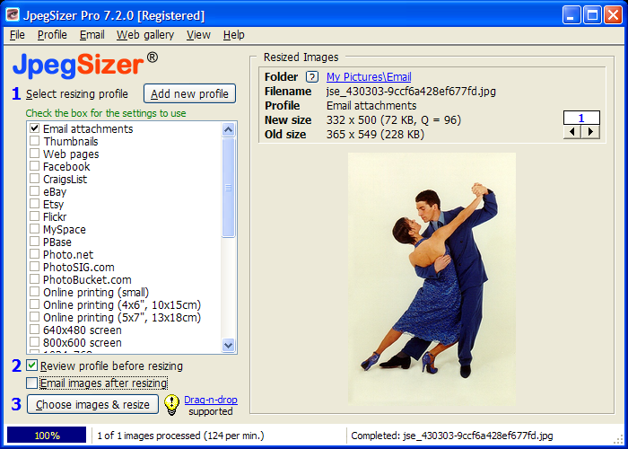Open the My Pictures\Email folder link

click(x=369, y=77)
